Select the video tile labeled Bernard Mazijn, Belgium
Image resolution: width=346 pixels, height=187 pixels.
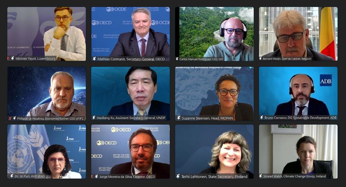click(298, 34)
